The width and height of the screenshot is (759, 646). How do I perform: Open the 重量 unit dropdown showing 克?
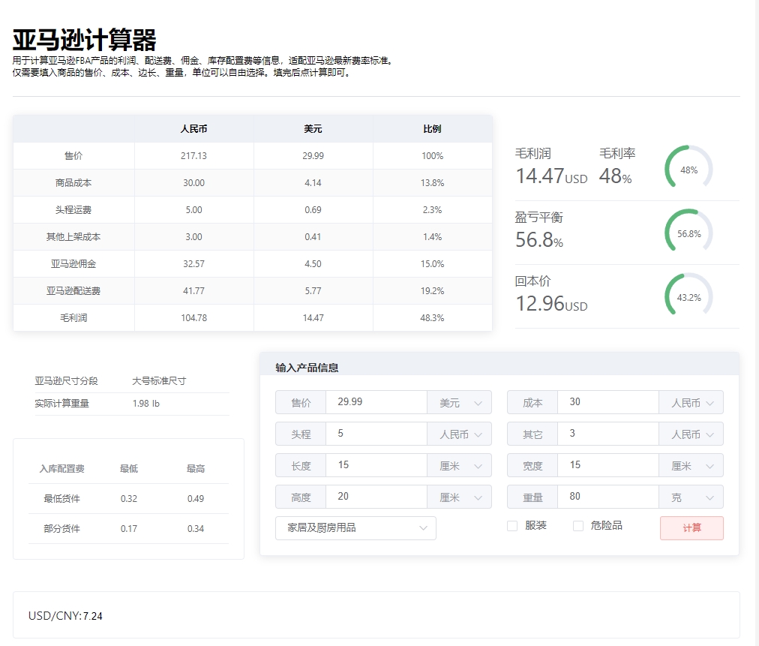pyautogui.click(x=691, y=497)
